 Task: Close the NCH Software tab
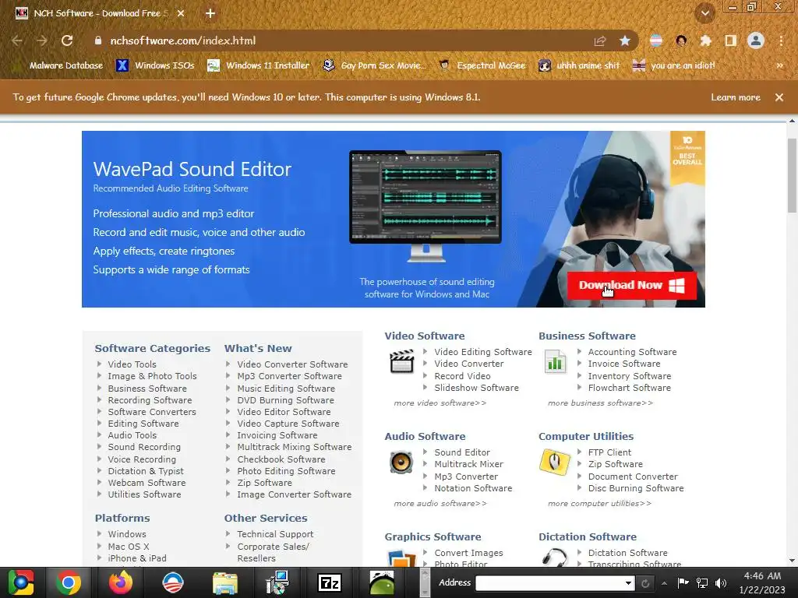coord(181,13)
